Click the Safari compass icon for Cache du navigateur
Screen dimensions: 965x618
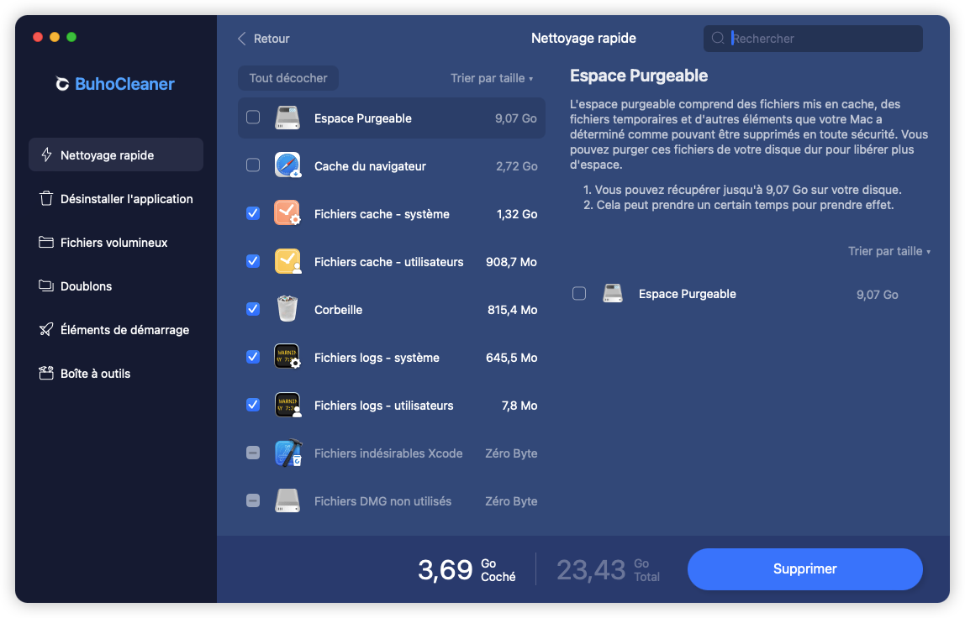point(287,165)
